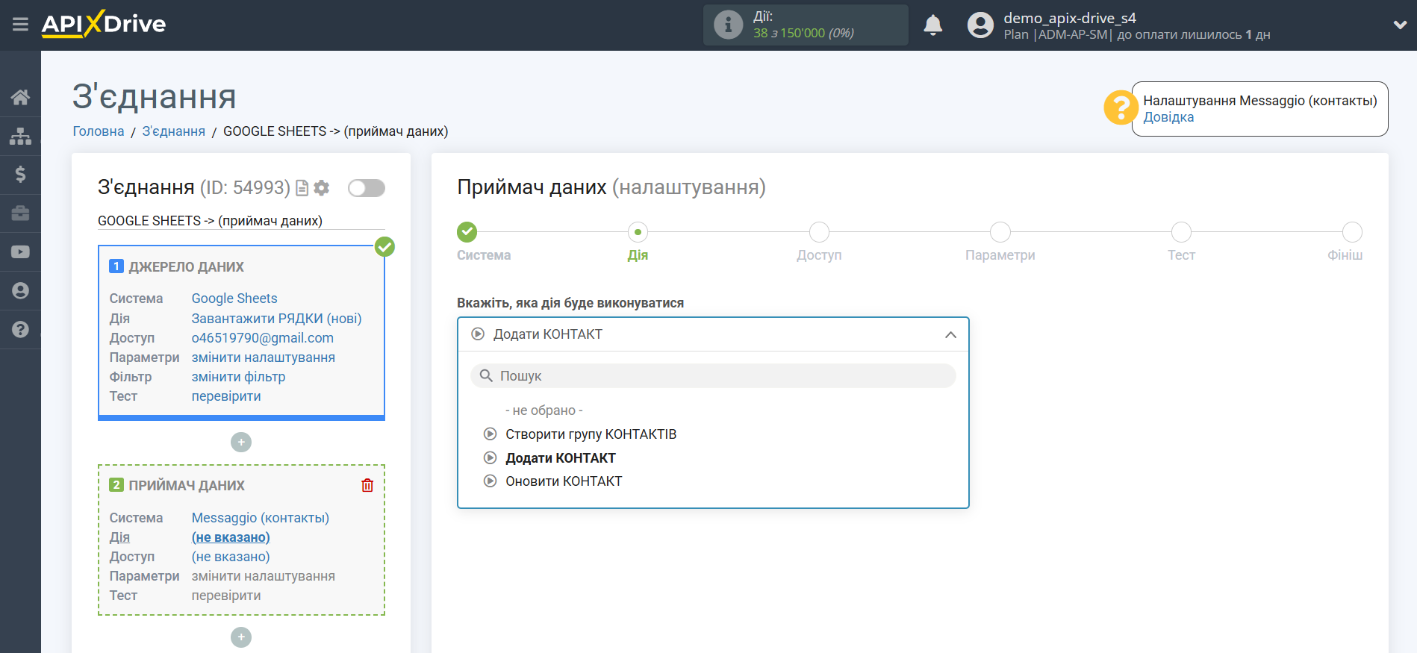Click (не вказано) action link
This screenshot has height=653, width=1417.
coord(231,537)
